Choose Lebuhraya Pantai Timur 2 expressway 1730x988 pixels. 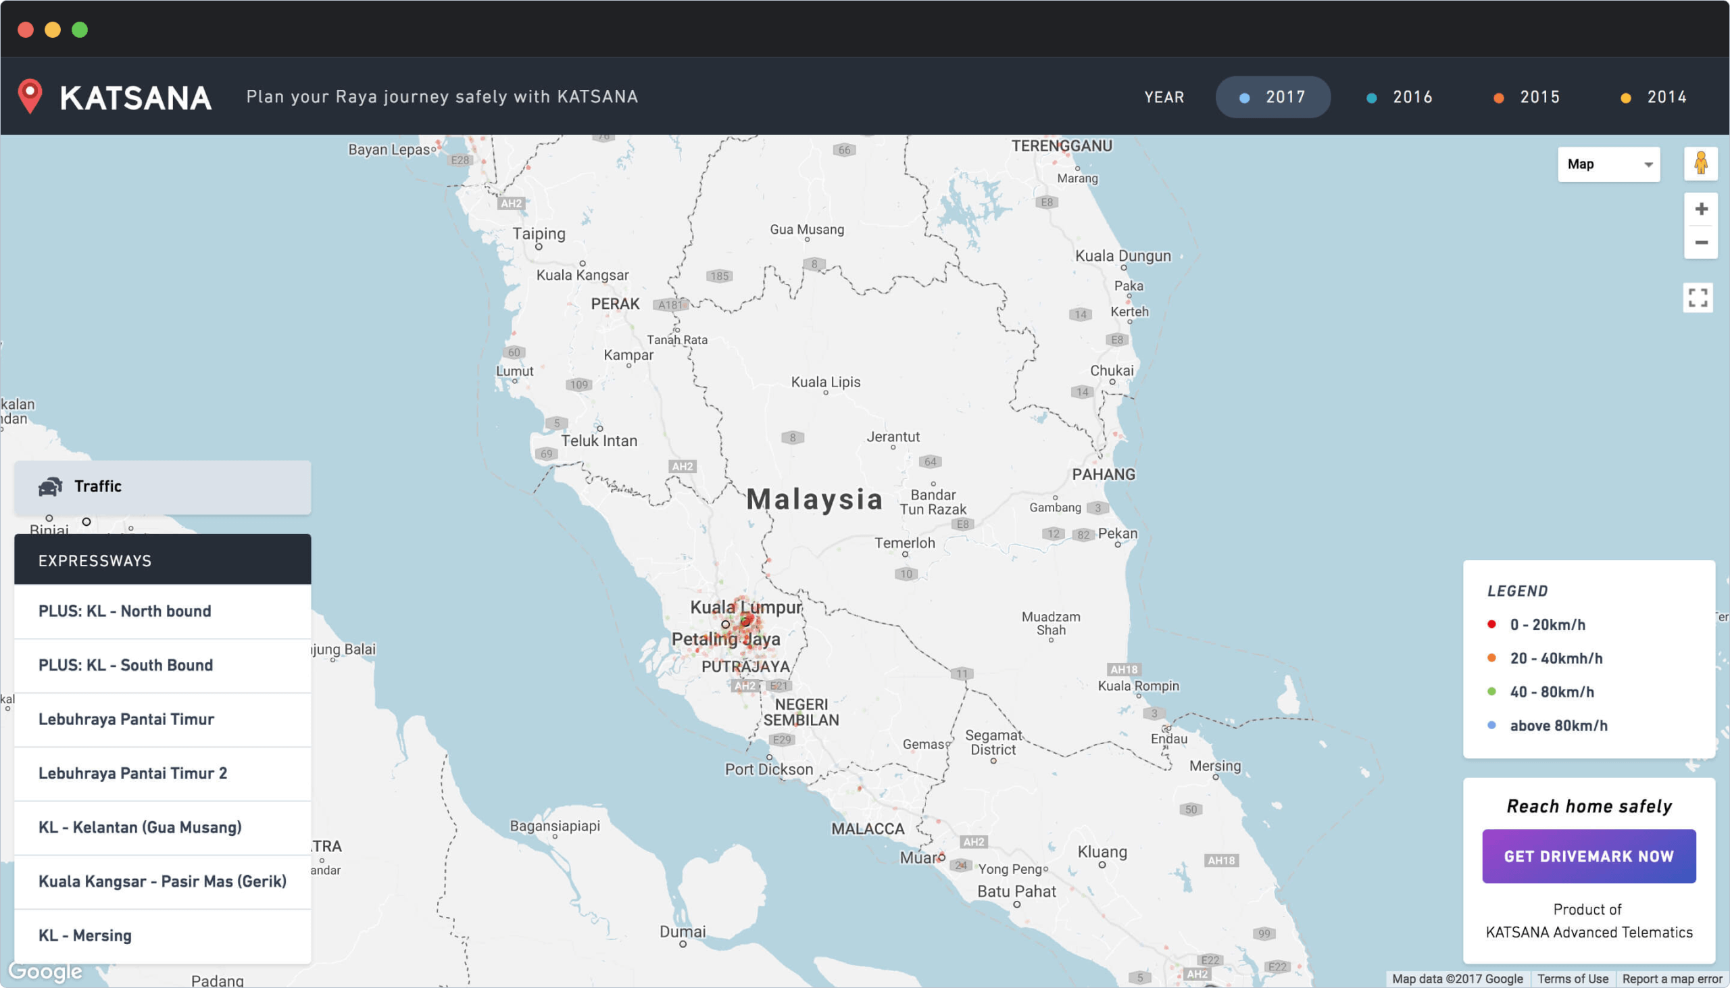coord(163,774)
